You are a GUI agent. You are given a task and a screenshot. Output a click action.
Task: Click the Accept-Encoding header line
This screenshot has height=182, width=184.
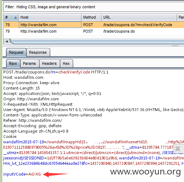coord(32,126)
